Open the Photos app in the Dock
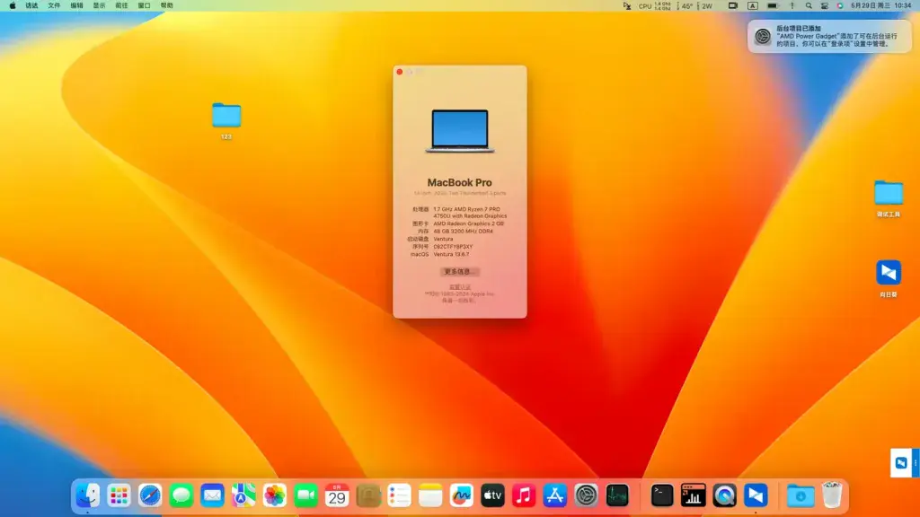Viewport: 920px width, 517px height. 274,495
